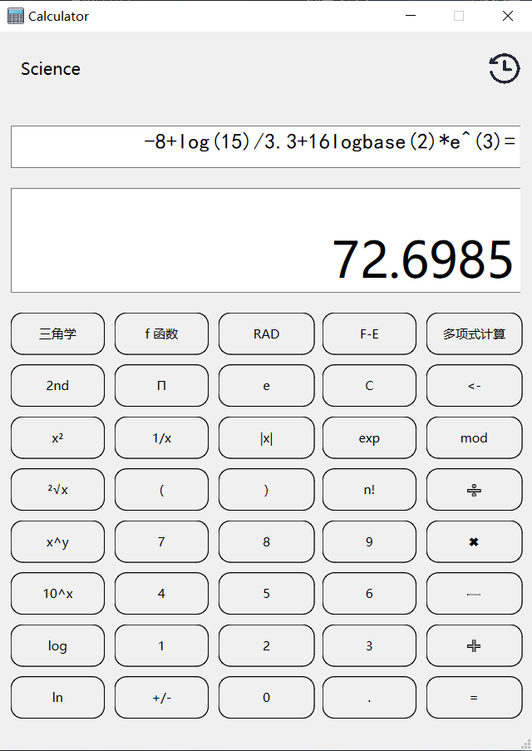
Task: Open the 三角学 trigonometry menu
Action: pyautogui.click(x=57, y=334)
